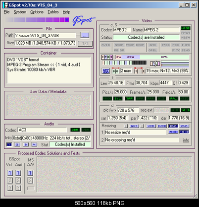Screen dimensions: 199x207
Task: Click the green 16:9 aspect indicator
Action: [x=185, y=110]
